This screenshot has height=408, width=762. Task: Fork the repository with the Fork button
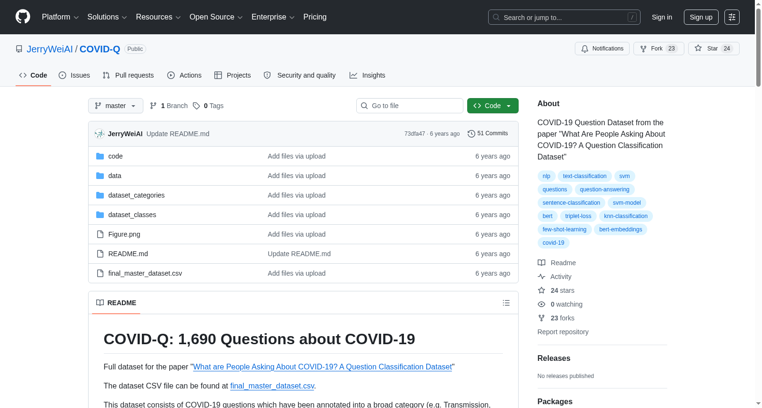659,49
